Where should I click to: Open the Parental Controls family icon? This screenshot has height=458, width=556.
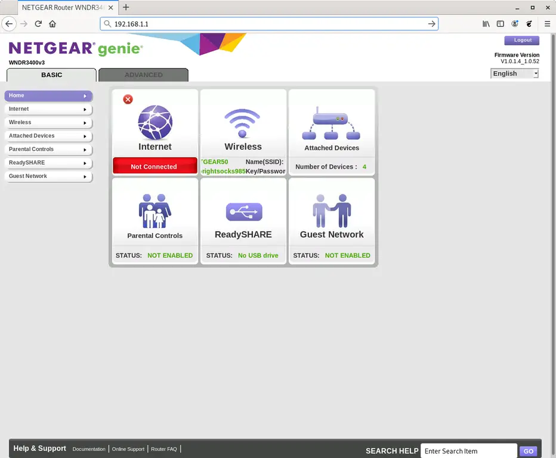pos(155,211)
